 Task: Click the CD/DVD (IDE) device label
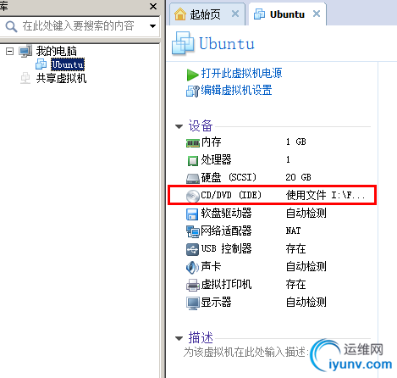(x=231, y=195)
